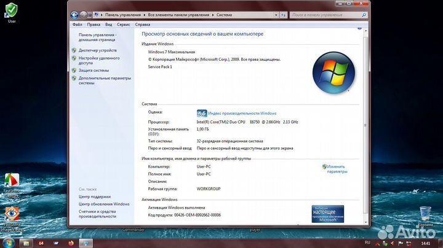Open the 'Справка' menu
Viewport: 443px width, 248px height.
[x=142, y=25]
